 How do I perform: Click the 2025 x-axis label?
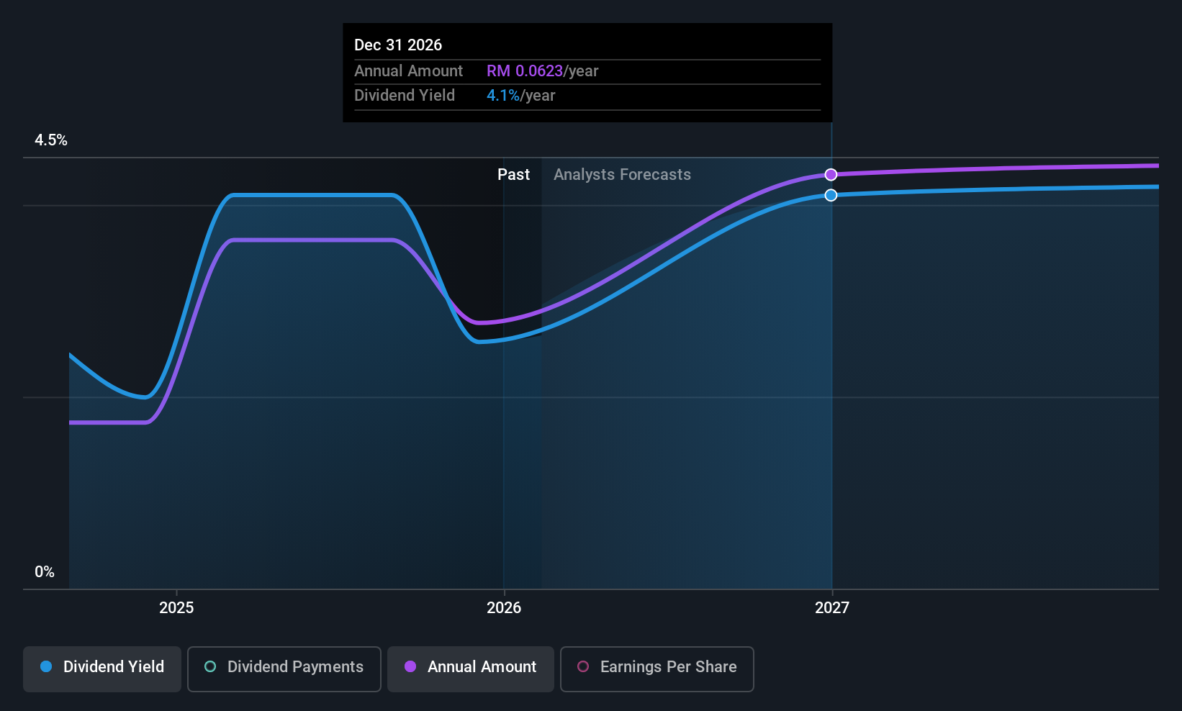click(x=176, y=608)
